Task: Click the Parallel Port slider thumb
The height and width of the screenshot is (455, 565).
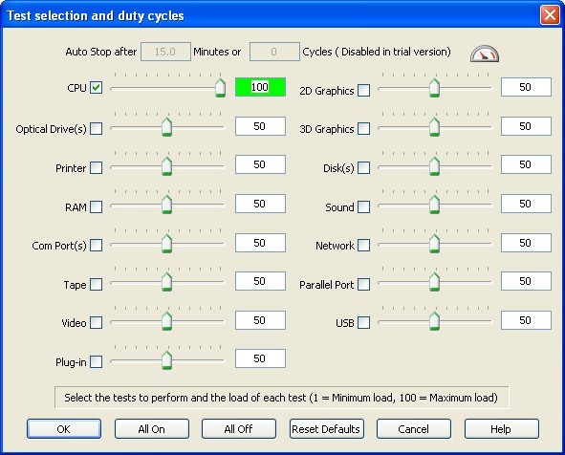Action: pyautogui.click(x=435, y=282)
